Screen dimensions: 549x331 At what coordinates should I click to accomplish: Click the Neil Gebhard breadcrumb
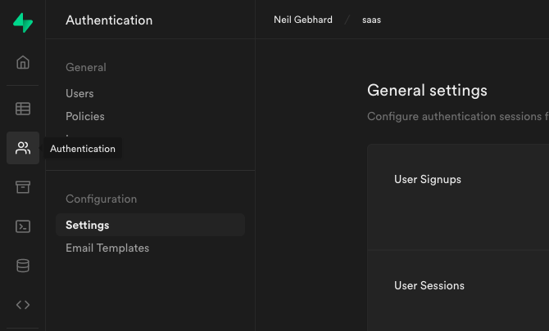303,20
